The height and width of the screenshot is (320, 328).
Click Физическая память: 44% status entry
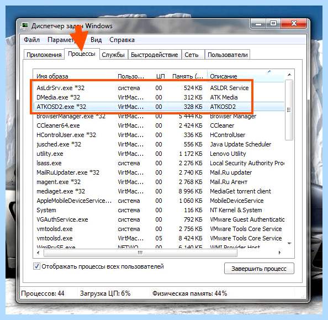coord(189,293)
